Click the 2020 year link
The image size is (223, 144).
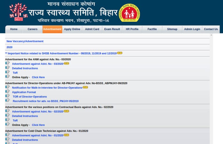(x=9, y=47)
